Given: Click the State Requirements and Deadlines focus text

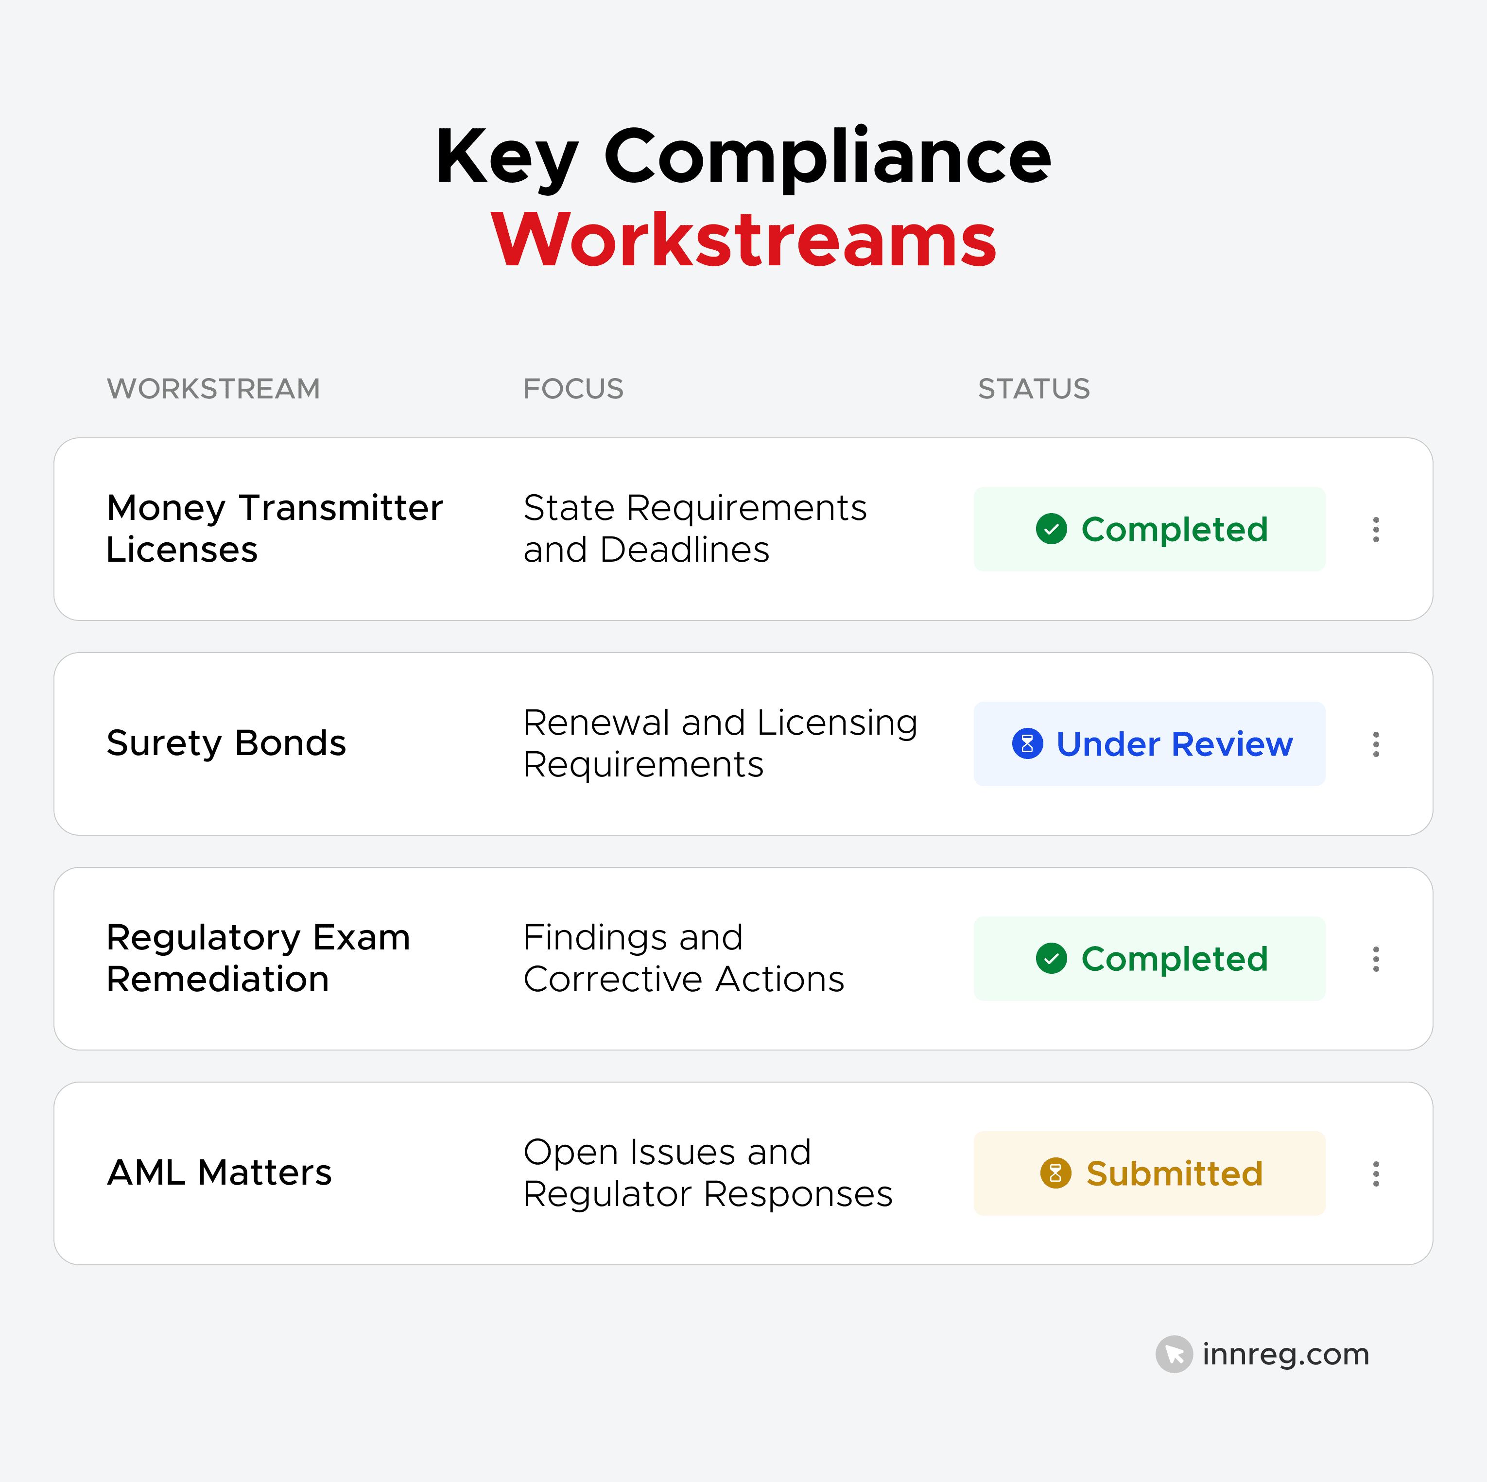Looking at the screenshot, I should tap(695, 529).
